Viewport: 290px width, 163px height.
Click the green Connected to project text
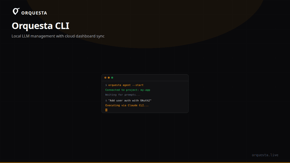[122, 90]
